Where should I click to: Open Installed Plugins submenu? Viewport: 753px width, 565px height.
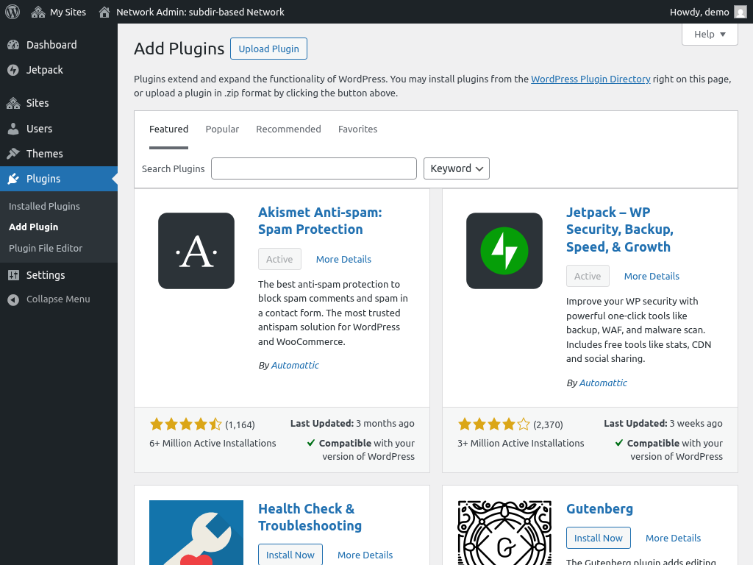click(x=44, y=206)
